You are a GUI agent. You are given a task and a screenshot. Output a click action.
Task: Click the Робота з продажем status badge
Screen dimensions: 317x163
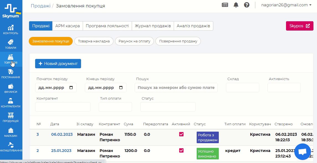[x=208, y=137]
